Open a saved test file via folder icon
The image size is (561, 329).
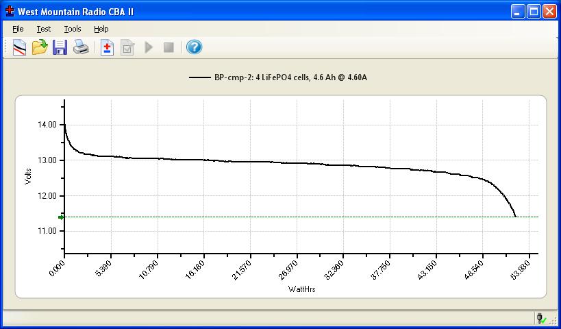[40, 47]
